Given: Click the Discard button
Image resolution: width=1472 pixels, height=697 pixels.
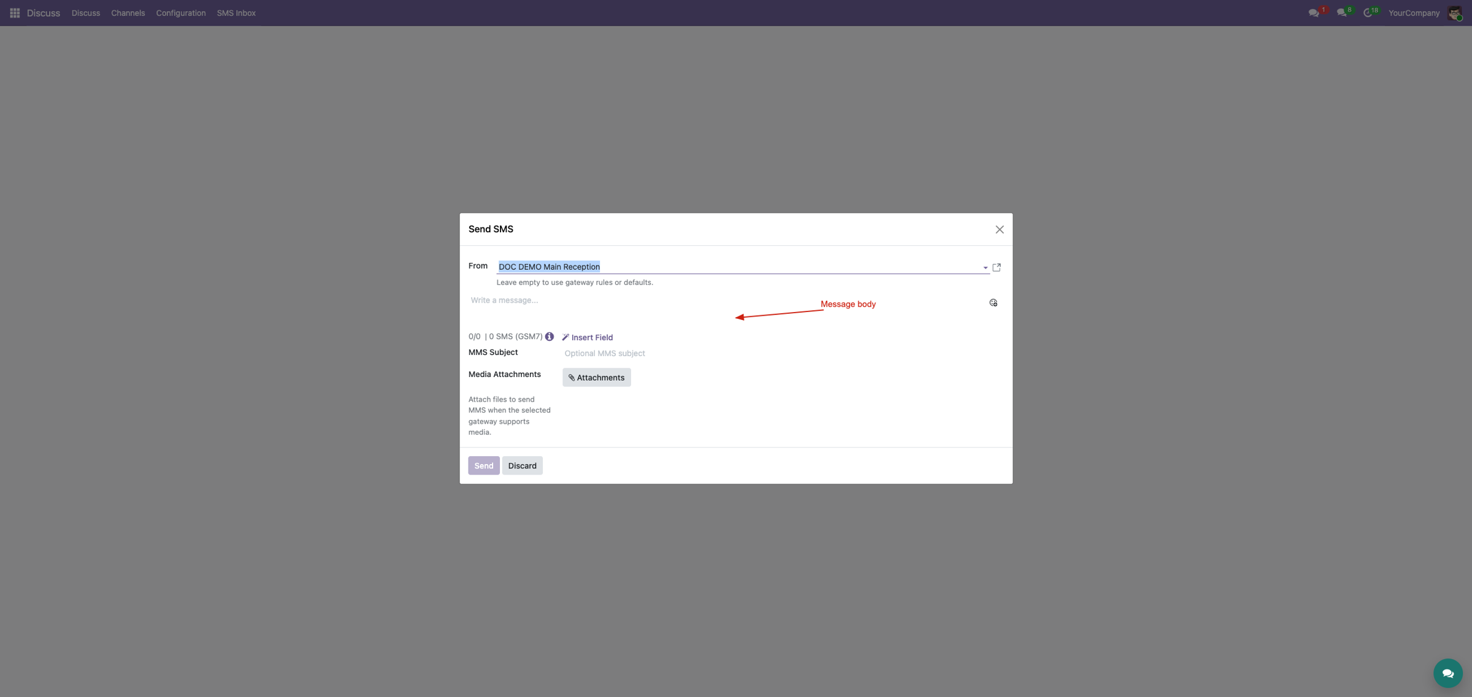Looking at the screenshot, I should [523, 466].
